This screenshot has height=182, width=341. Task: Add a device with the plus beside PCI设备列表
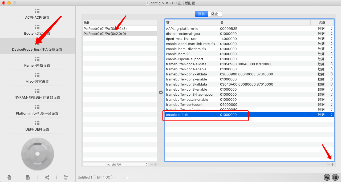click(156, 164)
